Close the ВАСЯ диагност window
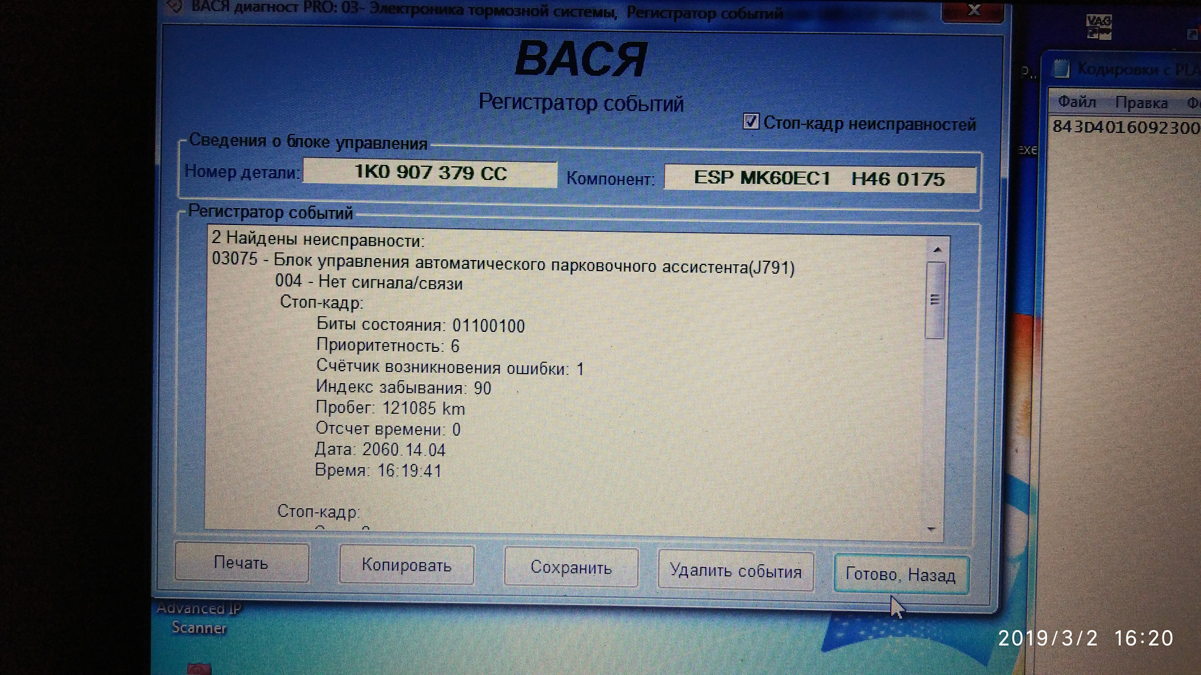 [973, 10]
